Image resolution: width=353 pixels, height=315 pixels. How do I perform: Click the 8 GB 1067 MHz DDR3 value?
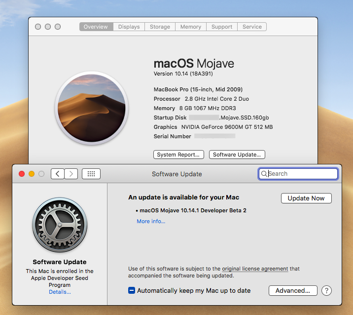[x=208, y=109]
